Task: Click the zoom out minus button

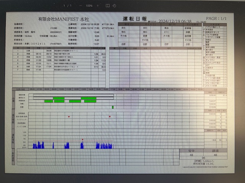Action: 80,6
